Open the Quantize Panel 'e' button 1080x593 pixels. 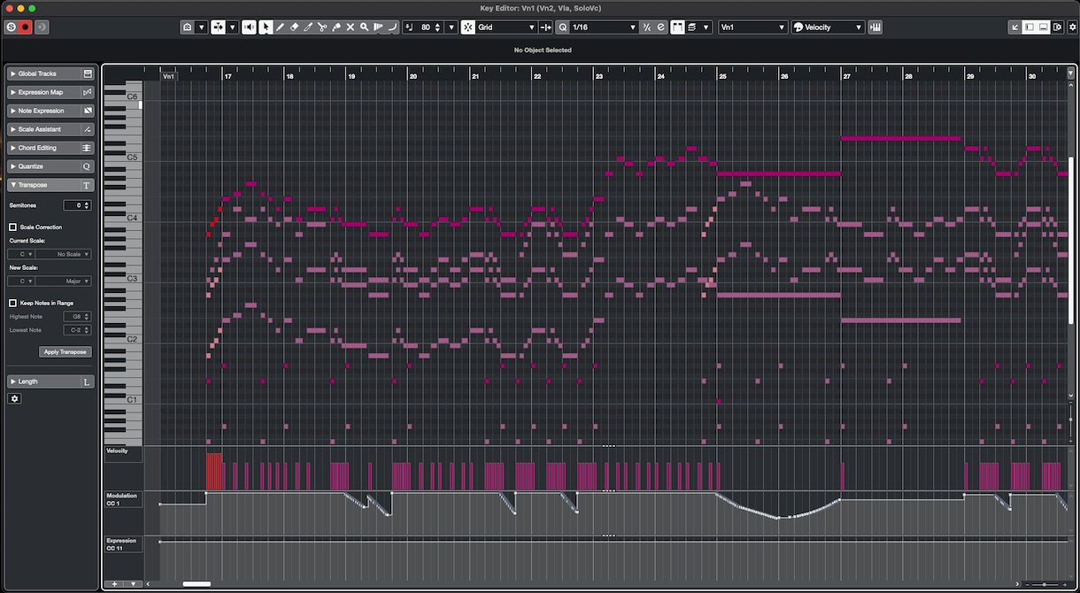(x=660, y=27)
